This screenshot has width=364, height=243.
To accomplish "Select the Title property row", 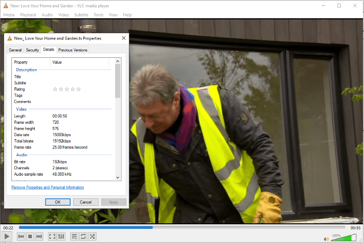I will [62, 77].
